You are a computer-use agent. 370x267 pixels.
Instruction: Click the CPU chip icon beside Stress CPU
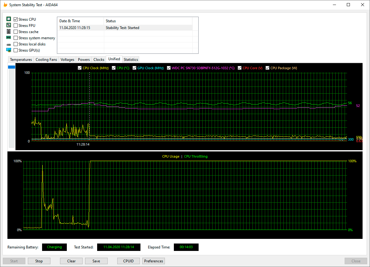[9, 19]
